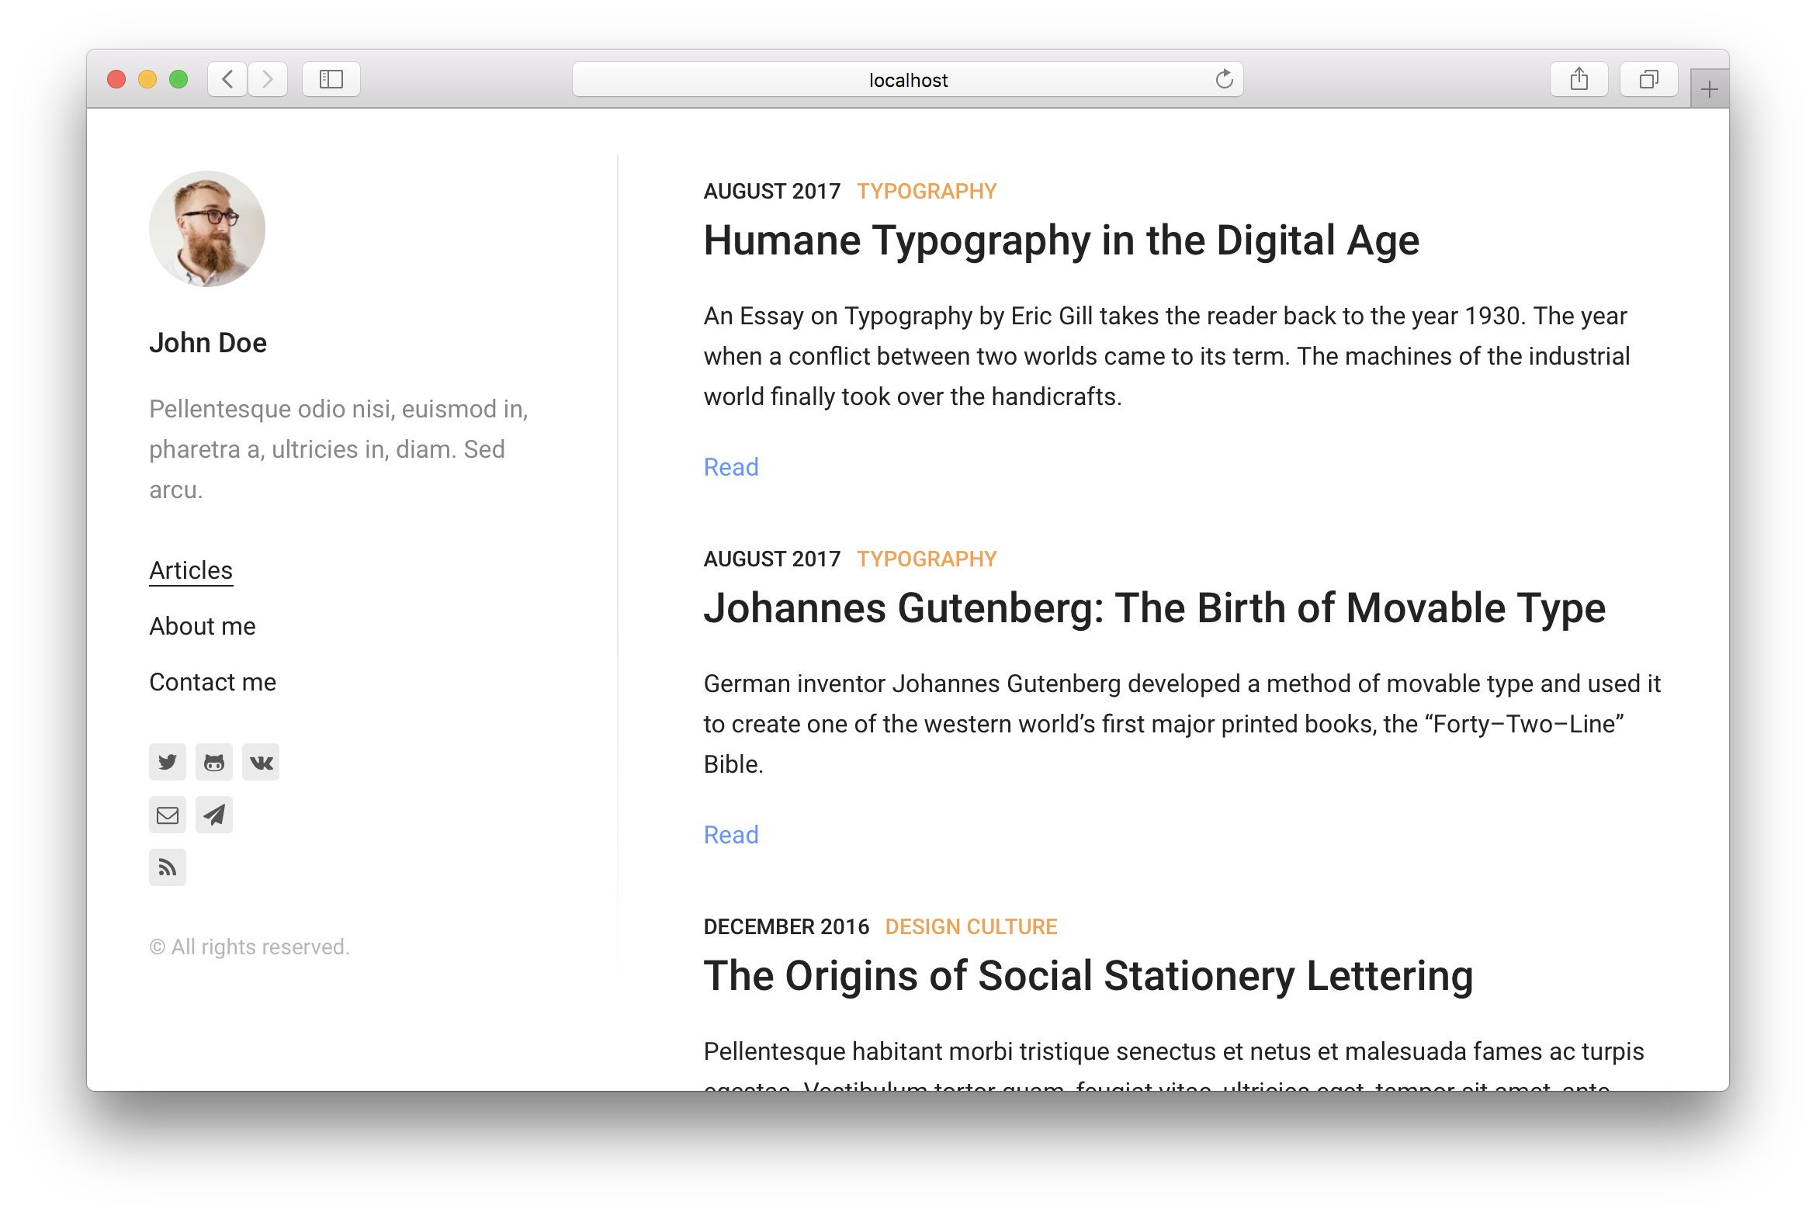Go to About me page
Screen dimensions: 1816x1215
pyautogui.click(x=203, y=626)
